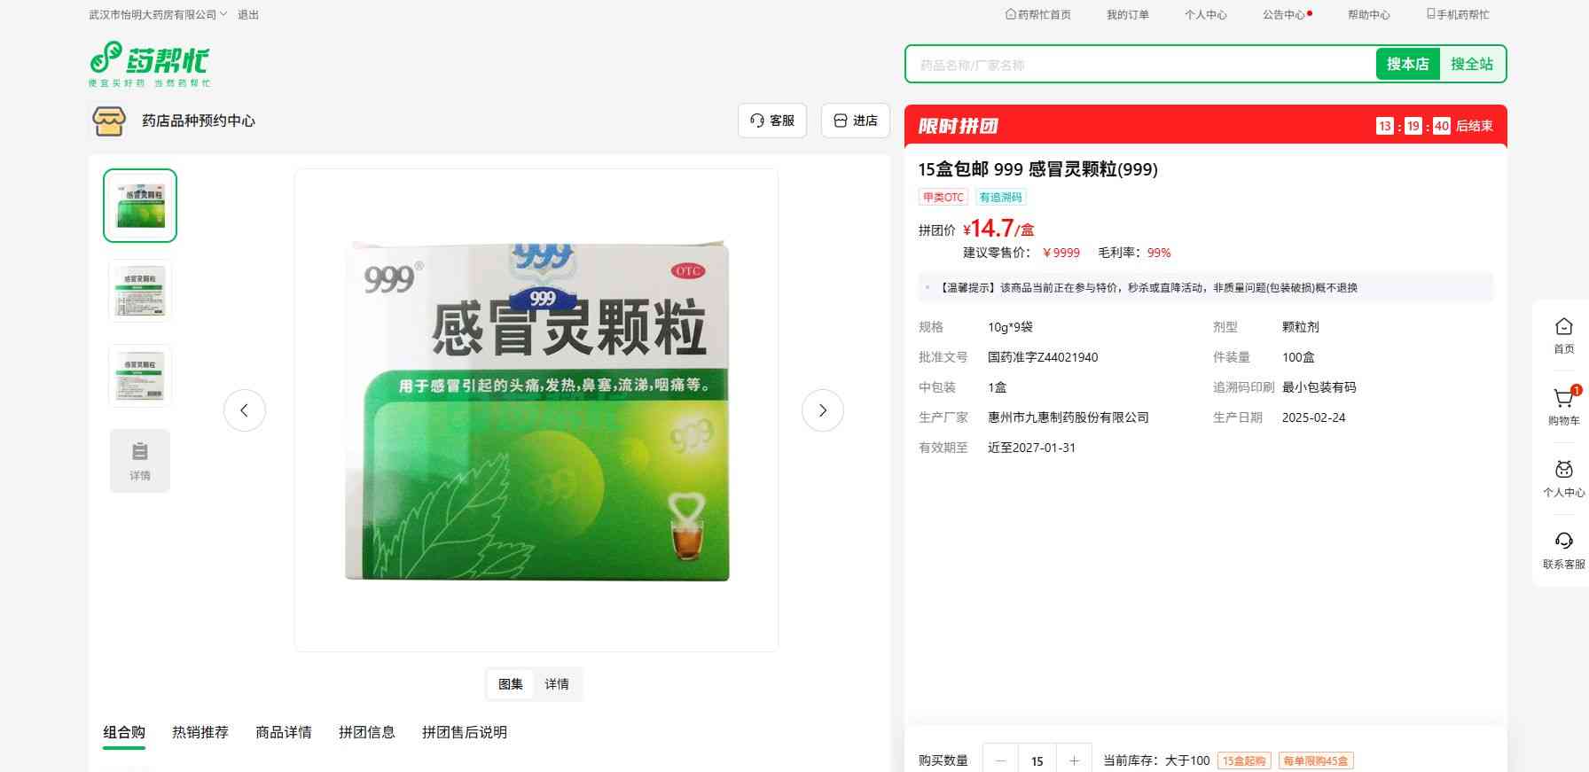Screen dimensions: 1589x772
Task: Show previous product image arrow
Action: pos(245,410)
